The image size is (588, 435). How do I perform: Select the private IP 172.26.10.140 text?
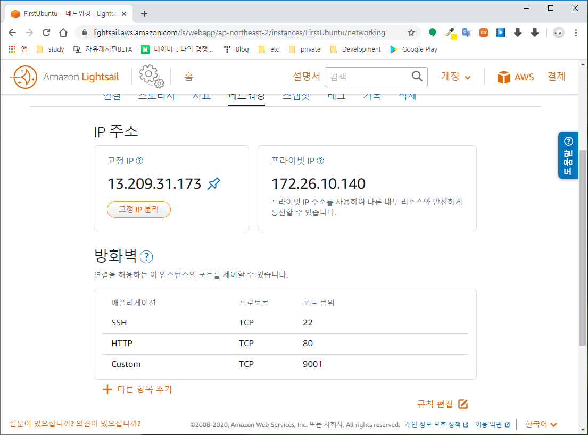(x=318, y=183)
